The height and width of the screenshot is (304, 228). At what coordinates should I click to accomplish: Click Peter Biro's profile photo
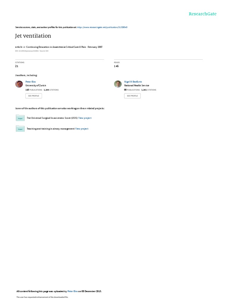(x=19, y=84)
